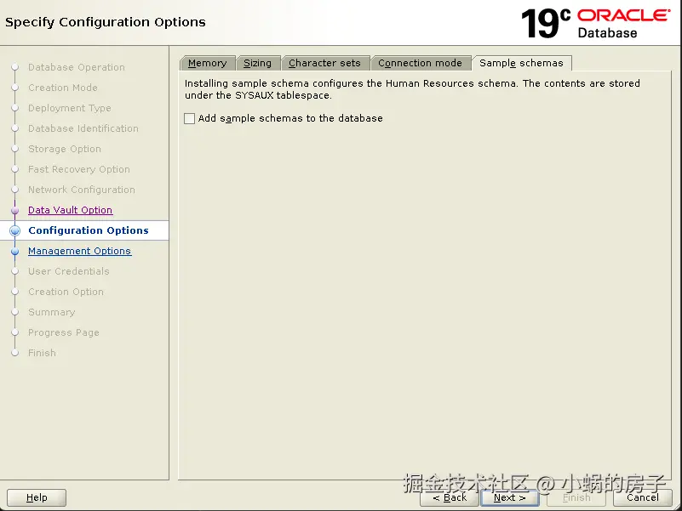Click the Fast Recovery Option step
This screenshot has width=682, height=511.
tap(78, 169)
